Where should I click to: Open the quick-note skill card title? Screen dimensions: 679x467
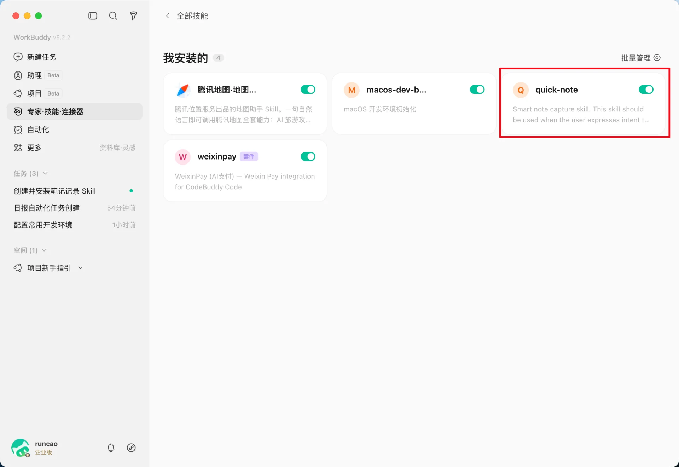pyautogui.click(x=557, y=90)
